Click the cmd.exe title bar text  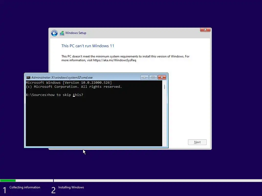[x=62, y=78]
